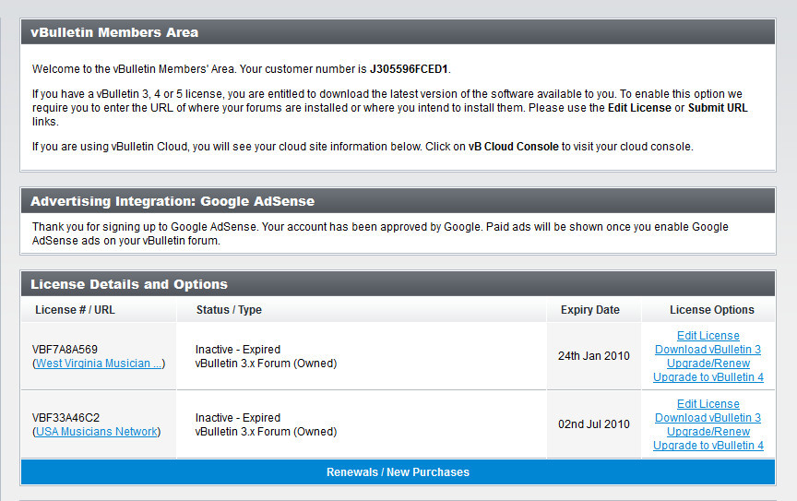Download vBulletin 3 for license VBF33A46C2

pos(708,418)
